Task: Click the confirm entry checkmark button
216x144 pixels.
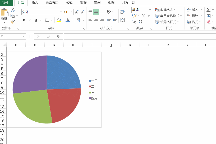Action: point(48,37)
